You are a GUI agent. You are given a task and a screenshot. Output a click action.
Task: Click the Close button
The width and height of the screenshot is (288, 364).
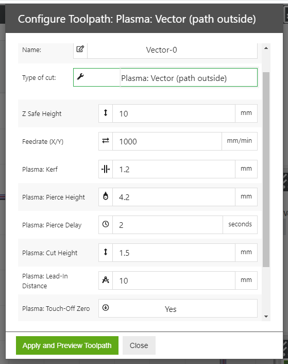pos(139,345)
